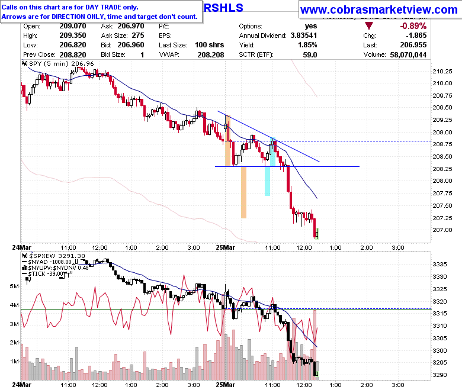Click the 208.75 price axis label
Image resolution: width=462 pixels, height=390 pixels.
click(442, 144)
